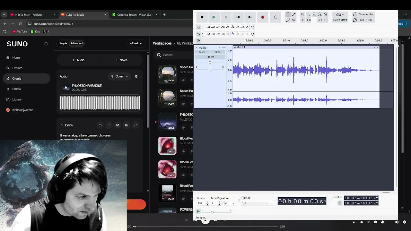This screenshot has width=411, height=231.
Task: Skip to end in Audacity
Action: 250,17
